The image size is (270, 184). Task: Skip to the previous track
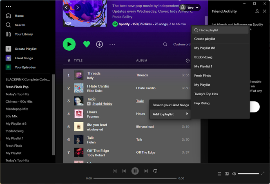124,171
